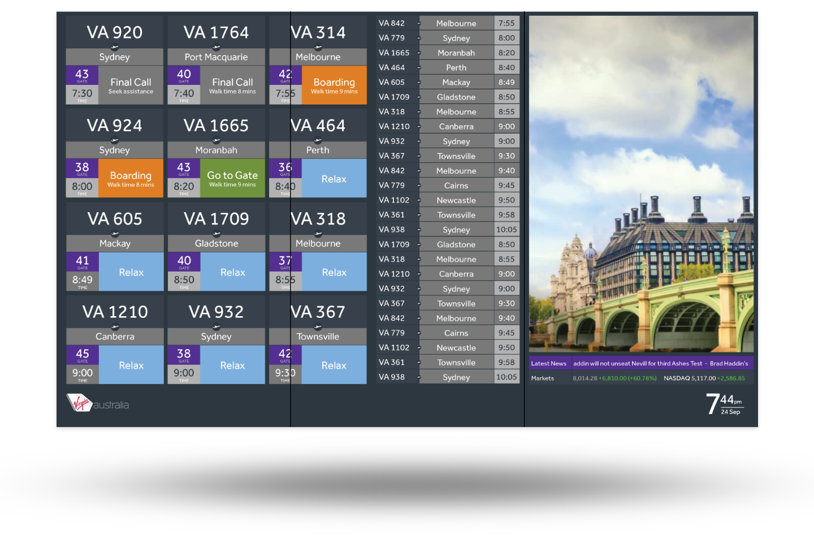
Task: Click the small plane icon in the Mackay row
Action: 419,83
